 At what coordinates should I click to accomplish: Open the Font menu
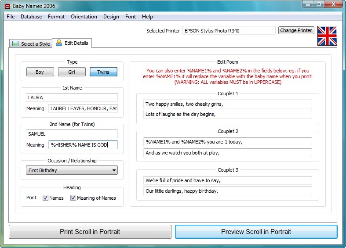(131, 17)
